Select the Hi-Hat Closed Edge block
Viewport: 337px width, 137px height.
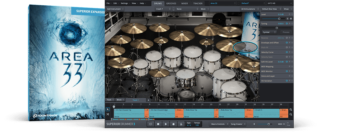pyautogui.click(x=162, y=113)
